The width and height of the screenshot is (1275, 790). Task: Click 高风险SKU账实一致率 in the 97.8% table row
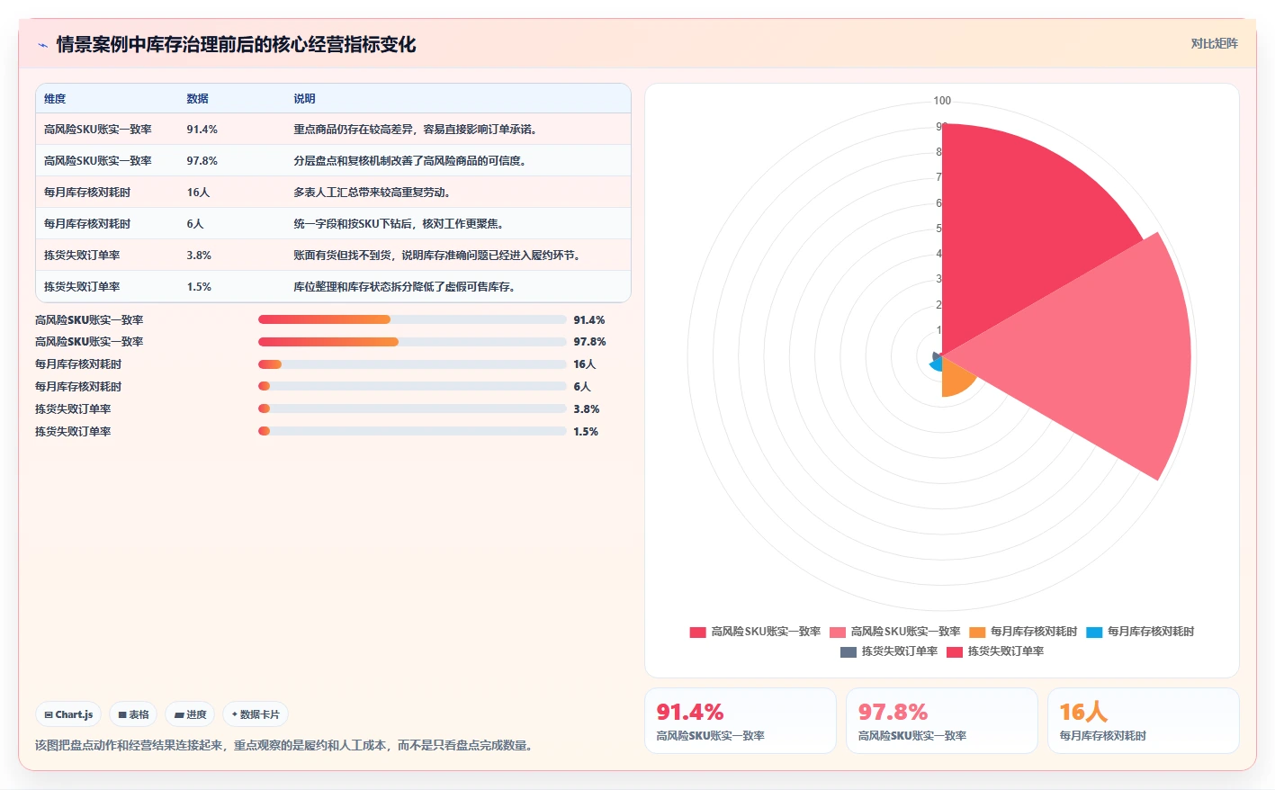(x=98, y=161)
